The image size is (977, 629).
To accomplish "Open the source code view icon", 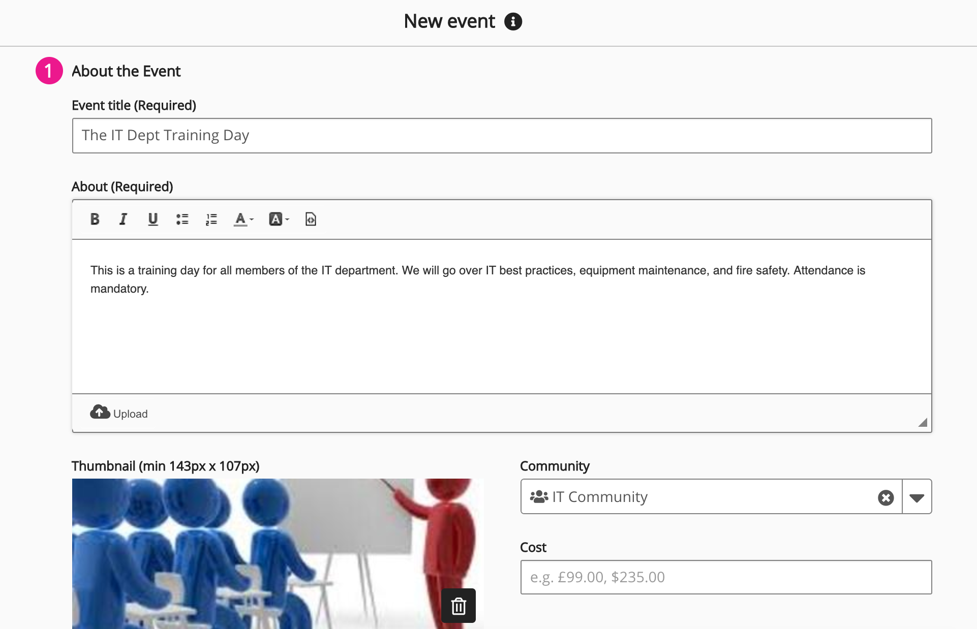I will click(310, 219).
